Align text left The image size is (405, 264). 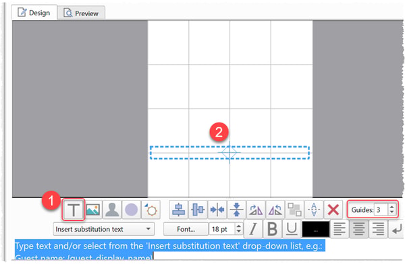340,229
